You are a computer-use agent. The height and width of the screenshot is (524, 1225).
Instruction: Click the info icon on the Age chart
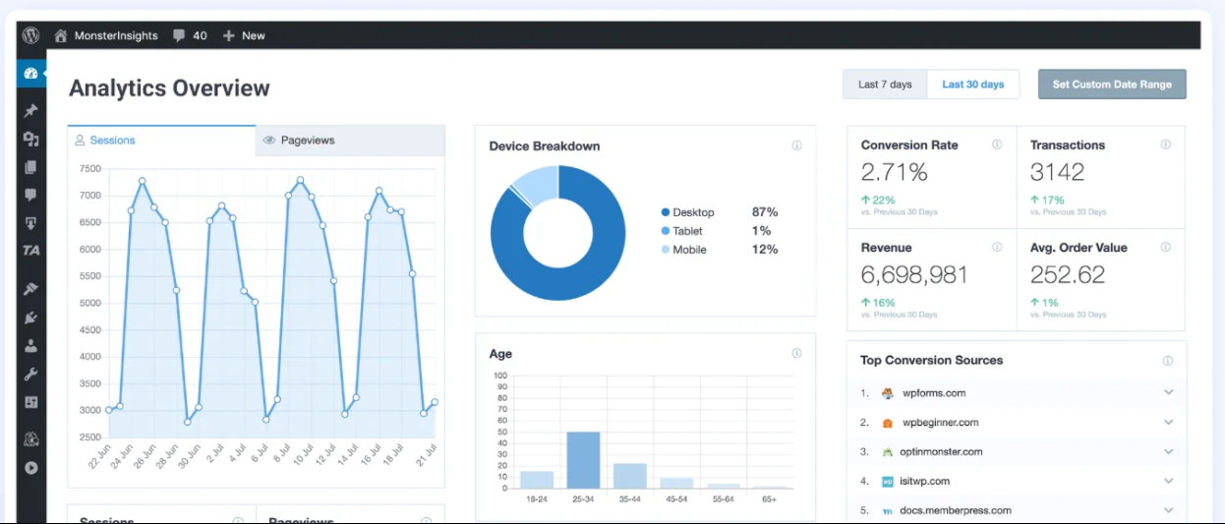[796, 353]
